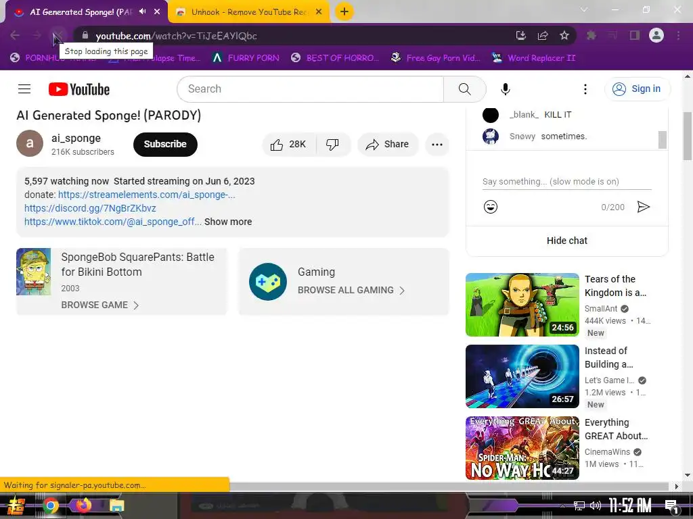Open the Gaming controller icon
The image size is (693, 519).
pyautogui.click(x=268, y=282)
